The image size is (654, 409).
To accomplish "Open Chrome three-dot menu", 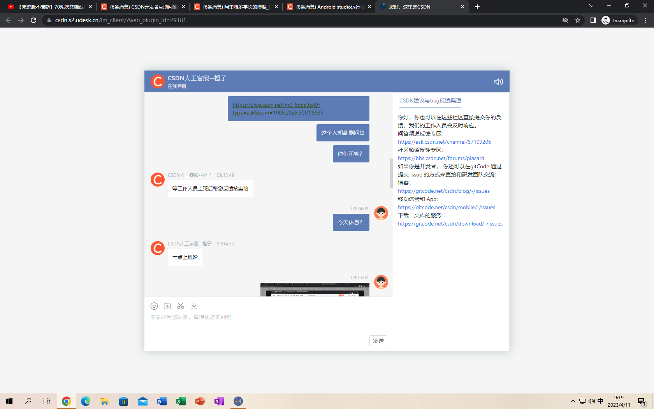I will (x=646, y=20).
